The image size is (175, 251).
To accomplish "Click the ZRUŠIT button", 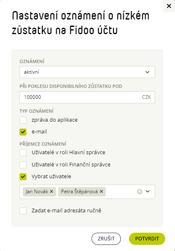I will coord(106,239).
